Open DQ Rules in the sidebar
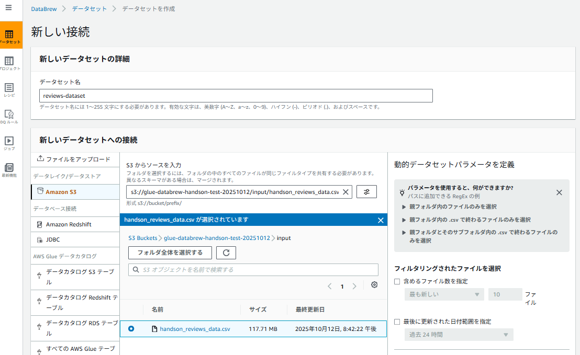This screenshot has height=355, width=580. pyautogui.click(x=9, y=117)
